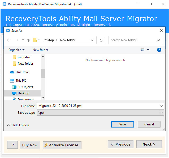Go to the Previous step
The image size is (169, 158).
pos(121,144)
